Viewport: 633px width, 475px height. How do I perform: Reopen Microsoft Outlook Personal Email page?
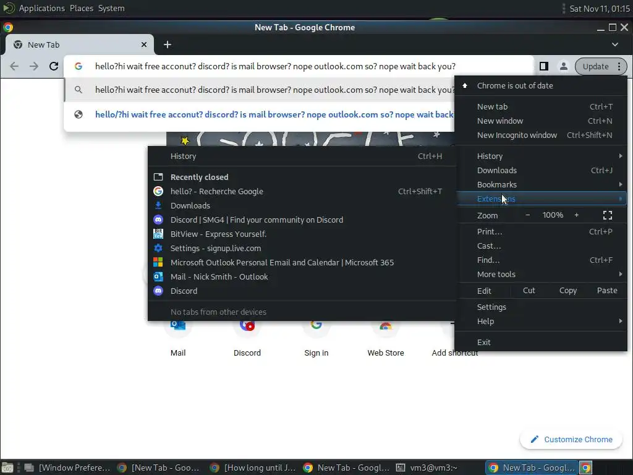tap(302, 262)
